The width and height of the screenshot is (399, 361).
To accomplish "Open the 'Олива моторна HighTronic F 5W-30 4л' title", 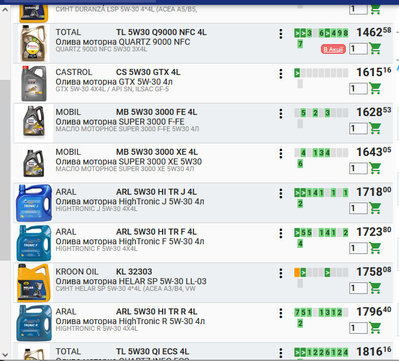I will (x=130, y=242).
